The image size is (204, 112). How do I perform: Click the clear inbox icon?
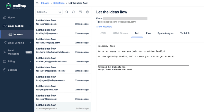(x=80, y=12)
